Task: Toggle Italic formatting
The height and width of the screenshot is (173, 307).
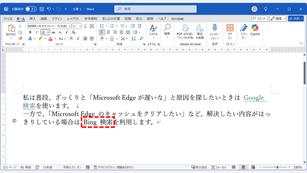Action: (x=37, y=32)
